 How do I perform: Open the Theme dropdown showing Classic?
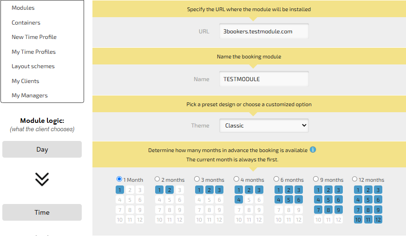pyautogui.click(x=264, y=126)
